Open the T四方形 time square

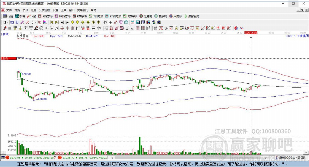coord(96,16)
